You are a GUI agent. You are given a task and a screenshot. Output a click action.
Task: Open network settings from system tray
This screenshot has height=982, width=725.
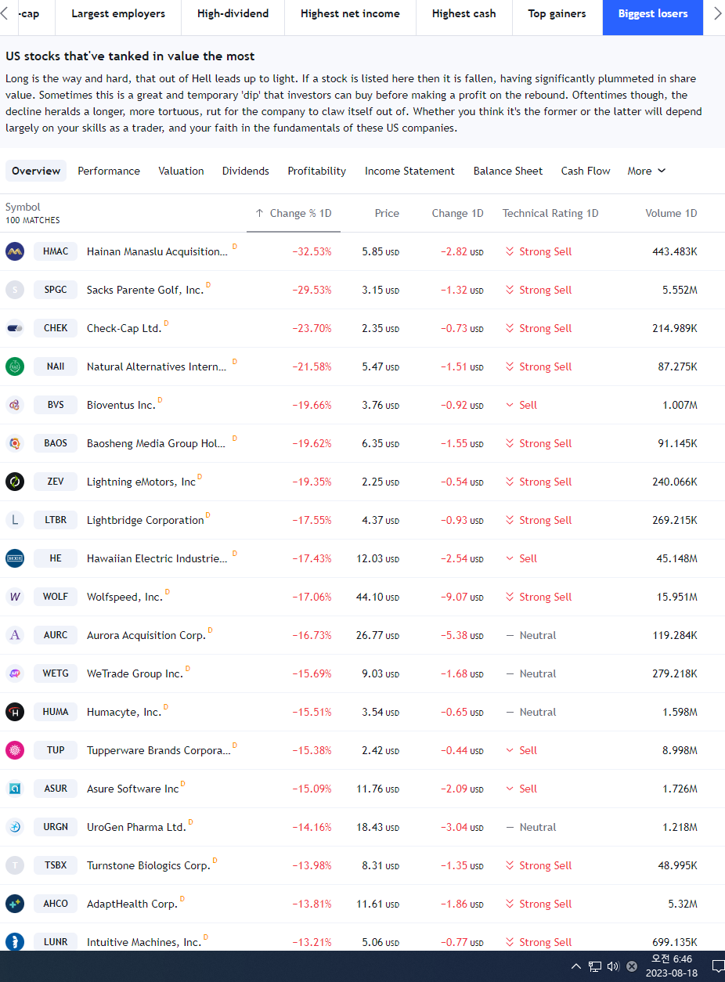pos(595,966)
